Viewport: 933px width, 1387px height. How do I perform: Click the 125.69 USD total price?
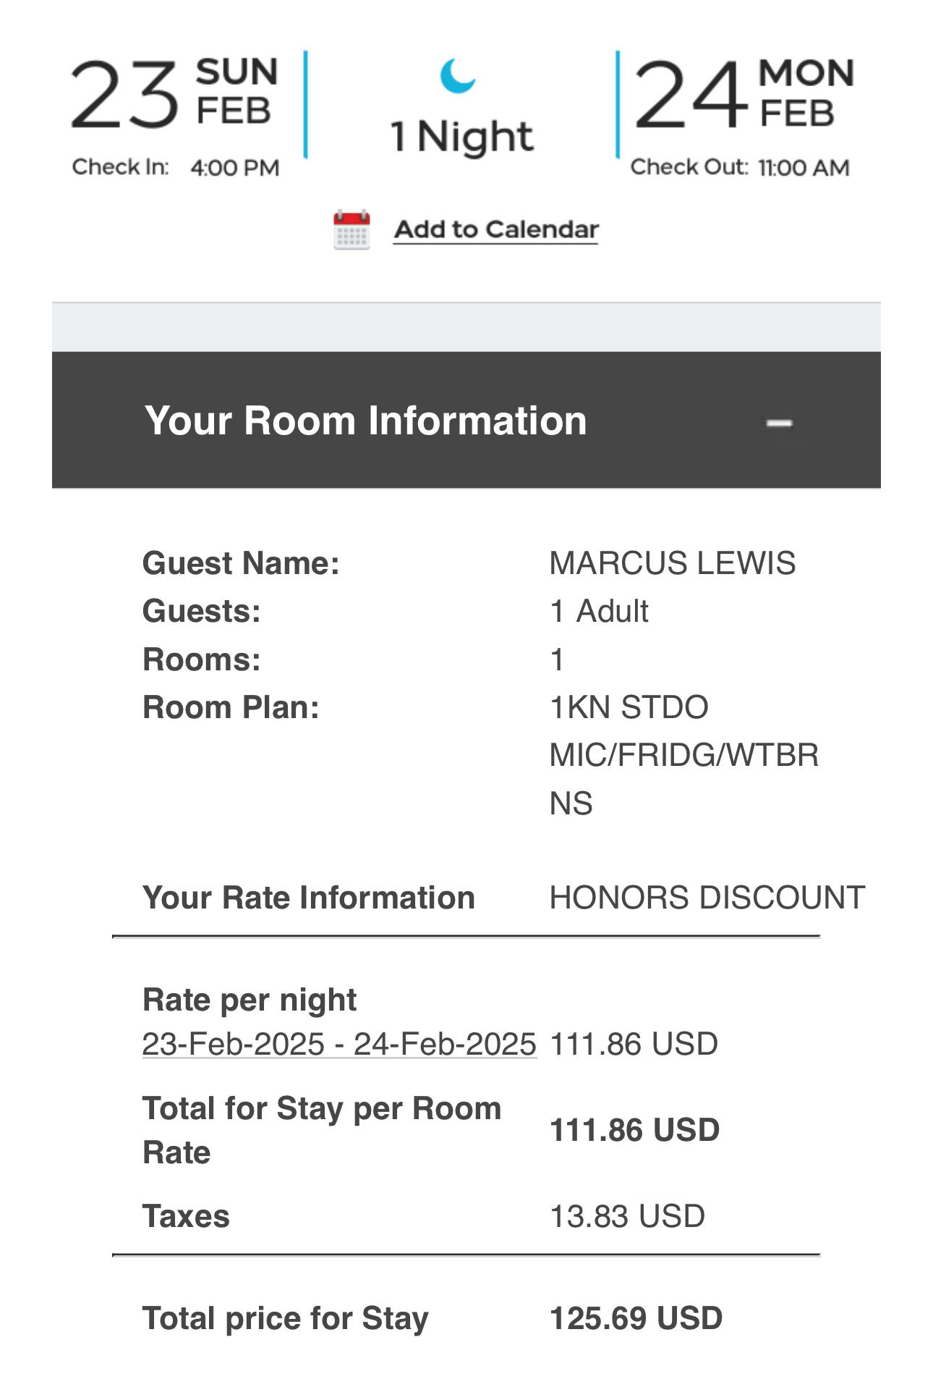(x=636, y=1318)
